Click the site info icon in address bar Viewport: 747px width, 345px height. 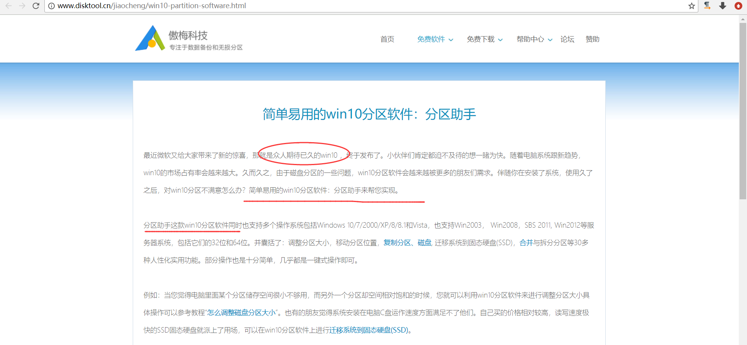click(51, 6)
